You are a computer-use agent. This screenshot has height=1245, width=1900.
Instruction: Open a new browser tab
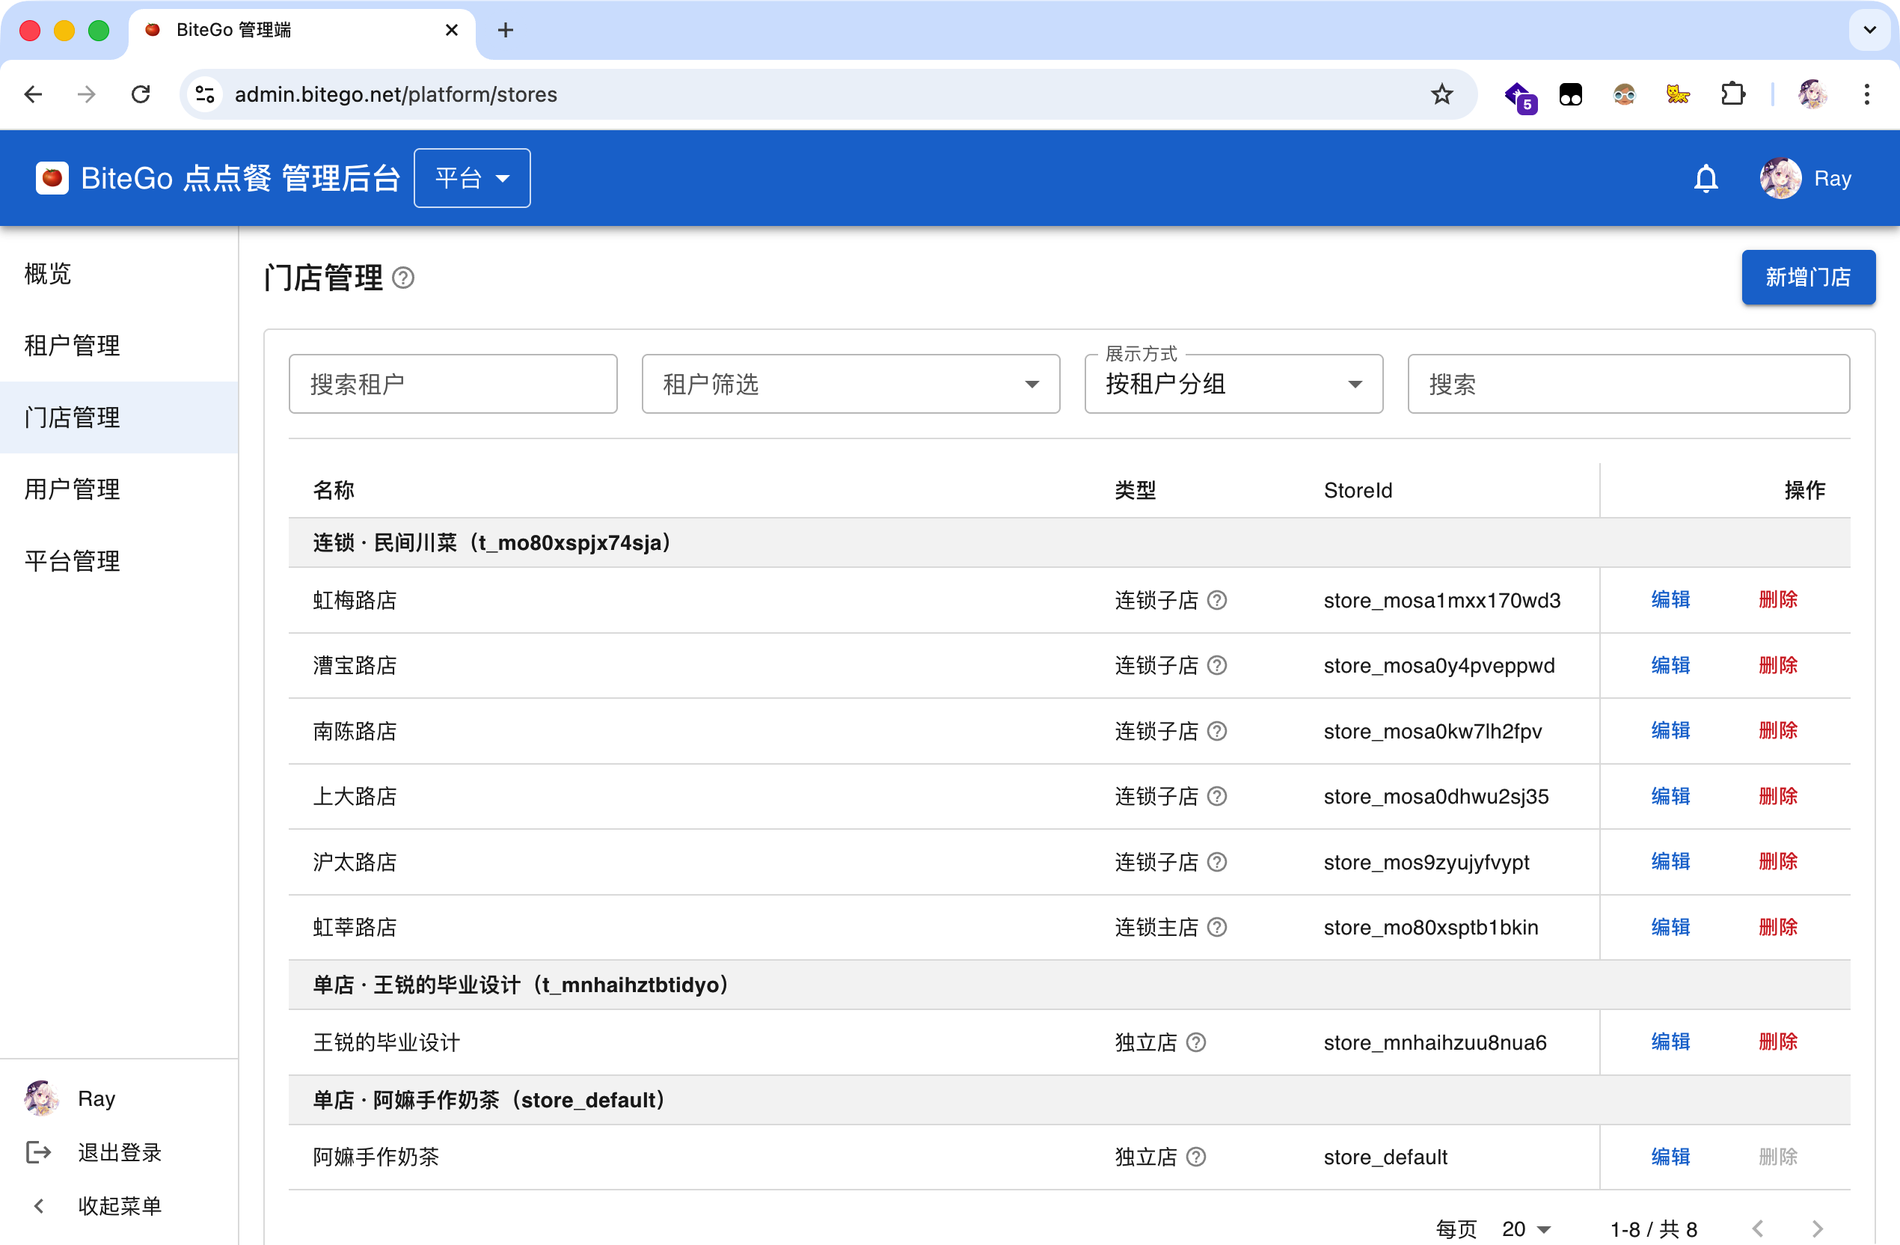tap(506, 31)
